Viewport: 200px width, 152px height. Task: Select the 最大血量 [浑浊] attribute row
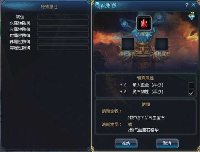pos(141,85)
